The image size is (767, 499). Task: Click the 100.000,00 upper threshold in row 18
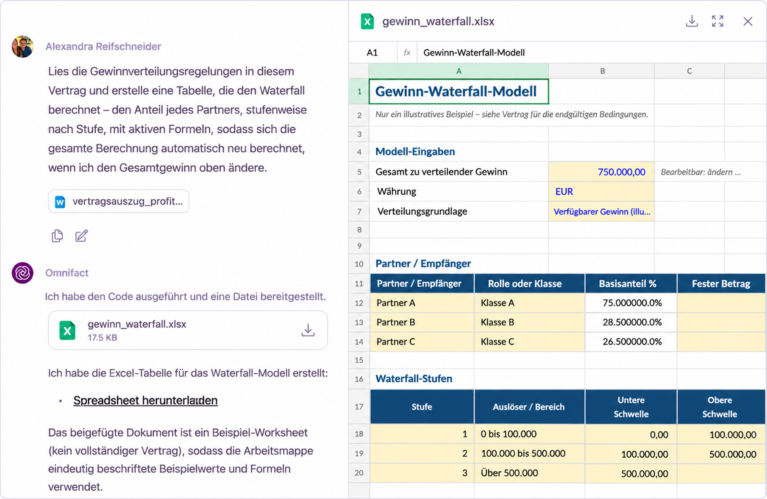click(721, 434)
